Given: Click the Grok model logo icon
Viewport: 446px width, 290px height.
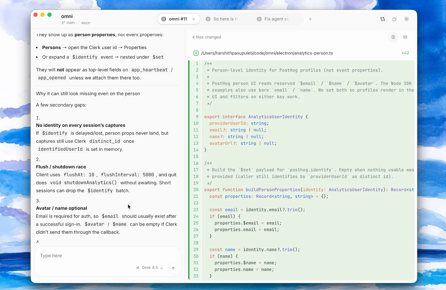Looking at the screenshot, I should (137, 268).
